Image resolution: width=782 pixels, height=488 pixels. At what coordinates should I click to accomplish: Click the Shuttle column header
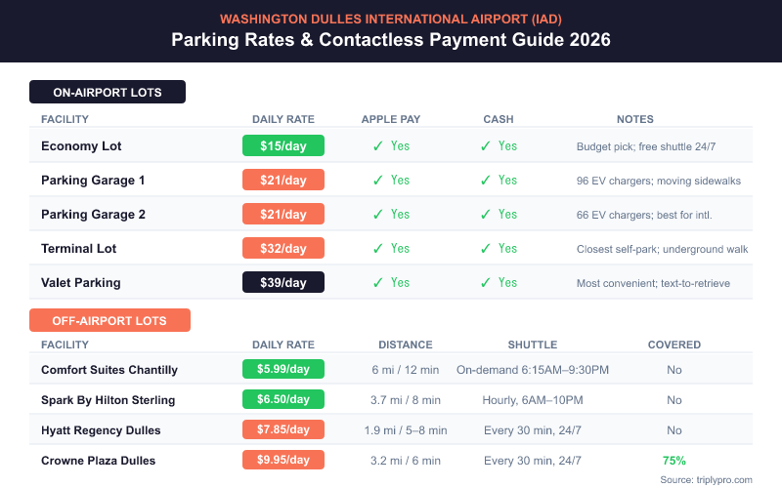[532, 345]
